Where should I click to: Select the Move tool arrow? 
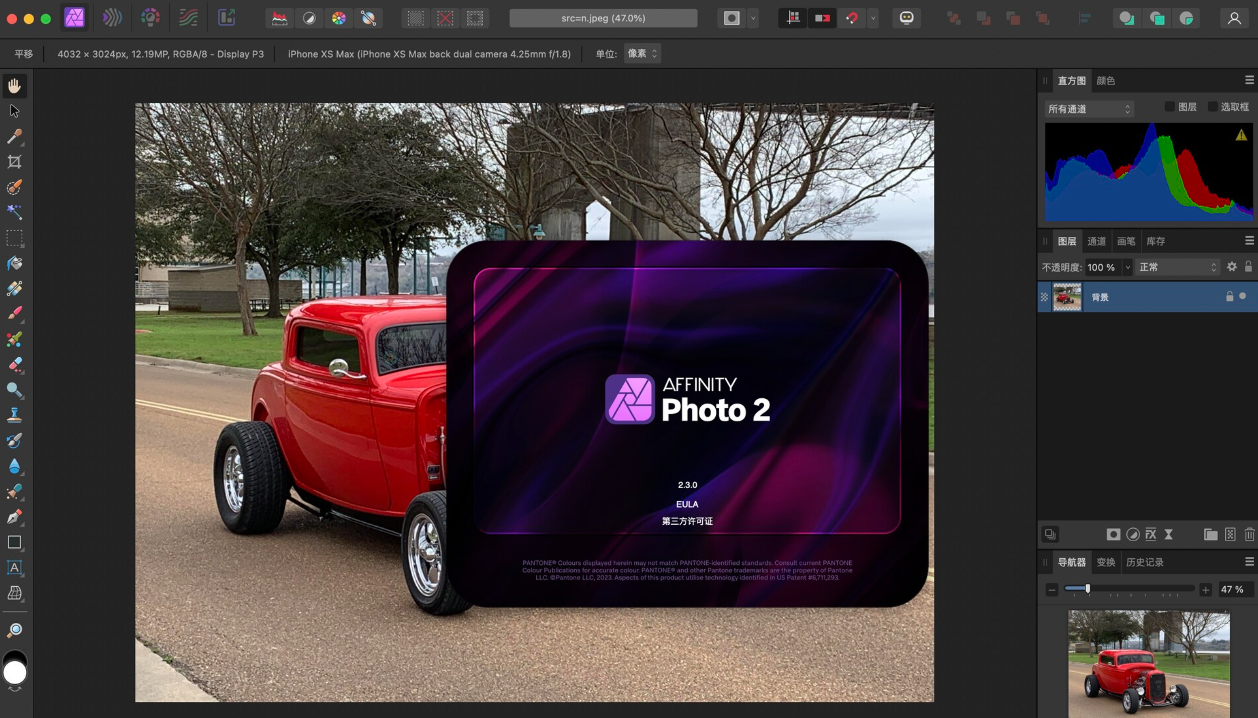point(14,111)
